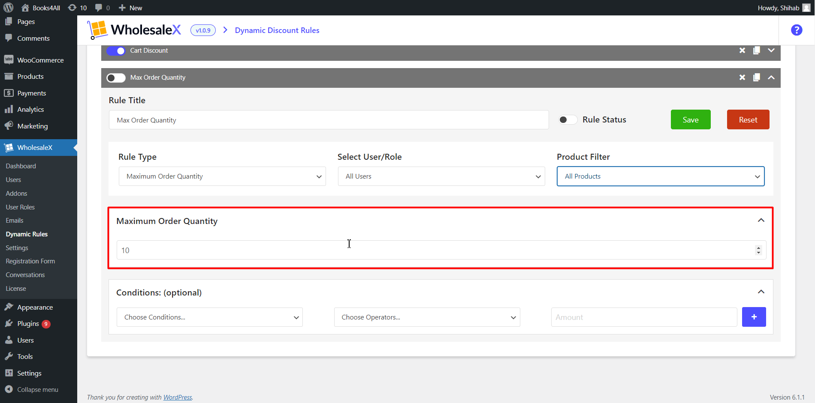The width and height of the screenshot is (815, 403).
Task: Open WholesaleX Settings submenu item
Action: [17, 248]
